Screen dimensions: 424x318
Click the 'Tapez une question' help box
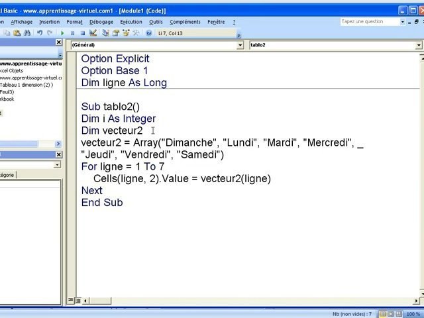[x=370, y=22]
